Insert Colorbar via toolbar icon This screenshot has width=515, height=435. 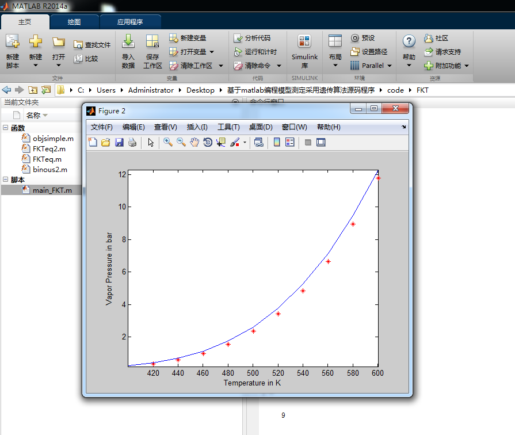point(277,142)
